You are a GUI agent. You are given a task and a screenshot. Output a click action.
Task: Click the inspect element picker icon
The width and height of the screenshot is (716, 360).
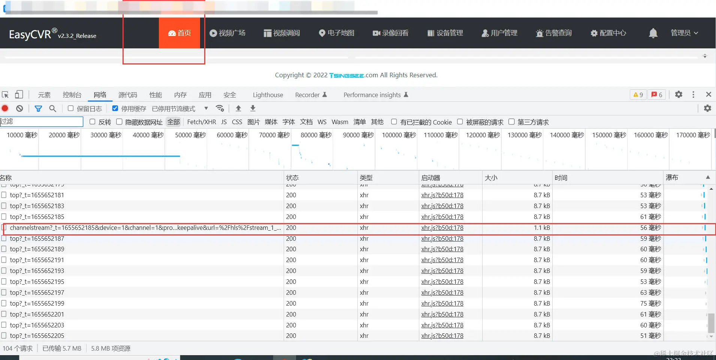click(x=5, y=94)
